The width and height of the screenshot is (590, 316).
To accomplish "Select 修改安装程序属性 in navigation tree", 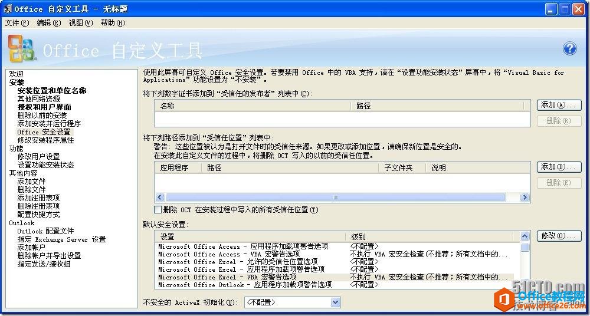I will click(46, 140).
